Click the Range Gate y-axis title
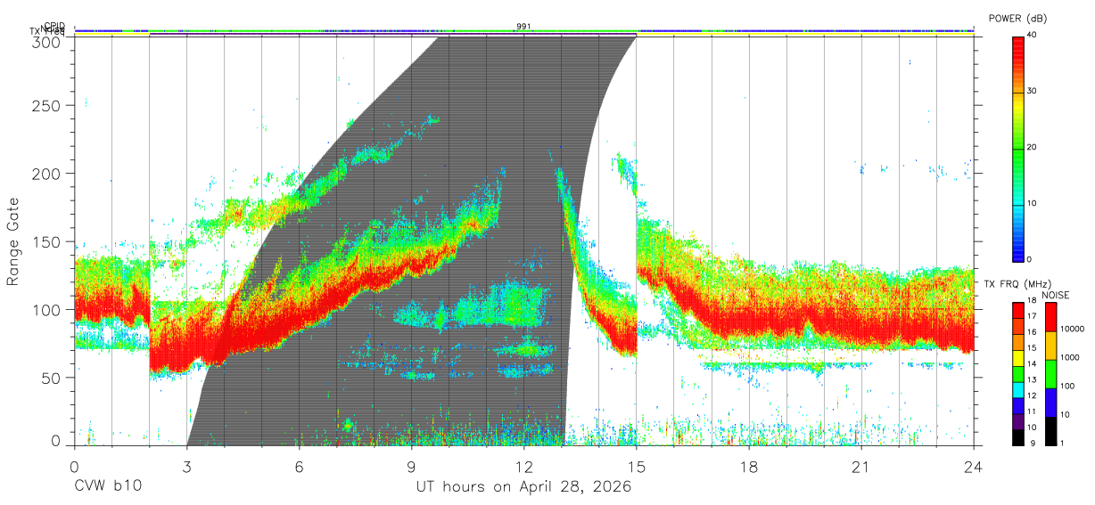The width and height of the screenshot is (1095, 505). pyautogui.click(x=13, y=241)
